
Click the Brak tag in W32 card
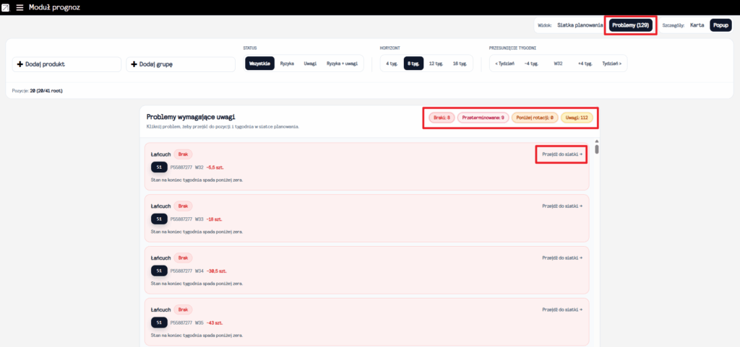tap(183, 154)
